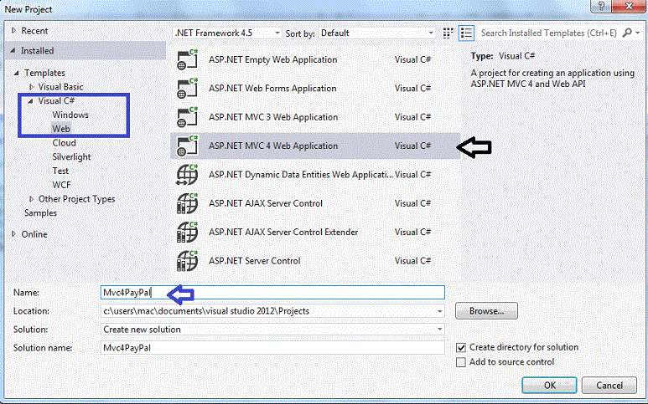Click the Visual C# tree label
648x404 pixels.
[56, 101]
